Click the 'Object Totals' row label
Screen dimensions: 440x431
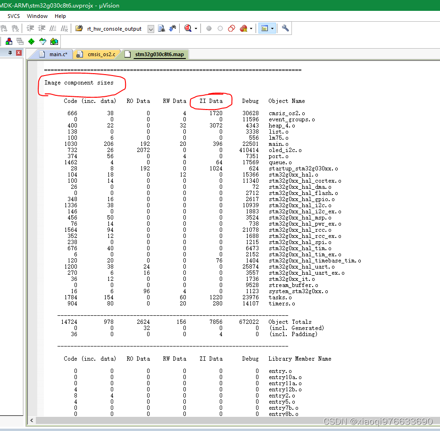(x=290, y=322)
